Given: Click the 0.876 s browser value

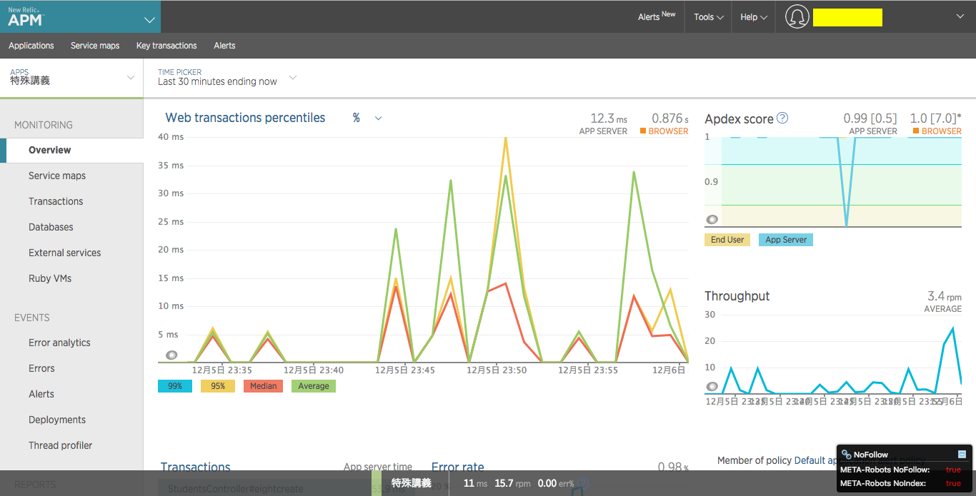Looking at the screenshot, I should pos(670,118).
